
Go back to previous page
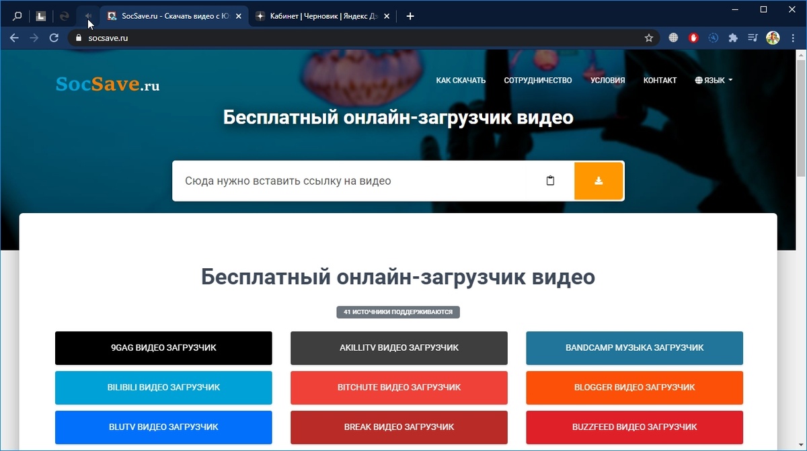(14, 38)
